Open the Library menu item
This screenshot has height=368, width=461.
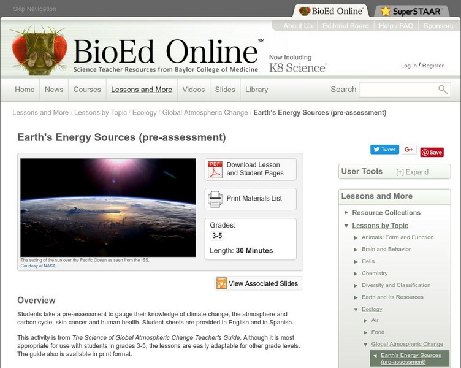pyautogui.click(x=256, y=90)
